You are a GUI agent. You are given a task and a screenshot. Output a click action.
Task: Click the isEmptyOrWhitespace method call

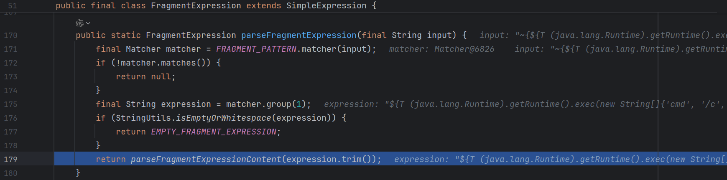223,118
